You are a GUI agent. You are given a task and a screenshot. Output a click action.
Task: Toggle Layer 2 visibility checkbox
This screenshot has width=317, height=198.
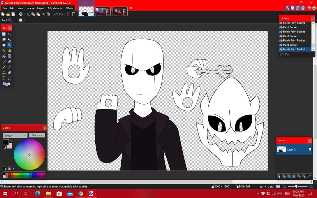point(310,149)
